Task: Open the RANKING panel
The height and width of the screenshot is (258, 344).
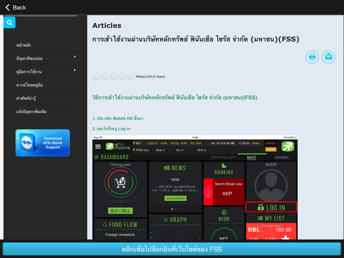Action: click(x=224, y=169)
